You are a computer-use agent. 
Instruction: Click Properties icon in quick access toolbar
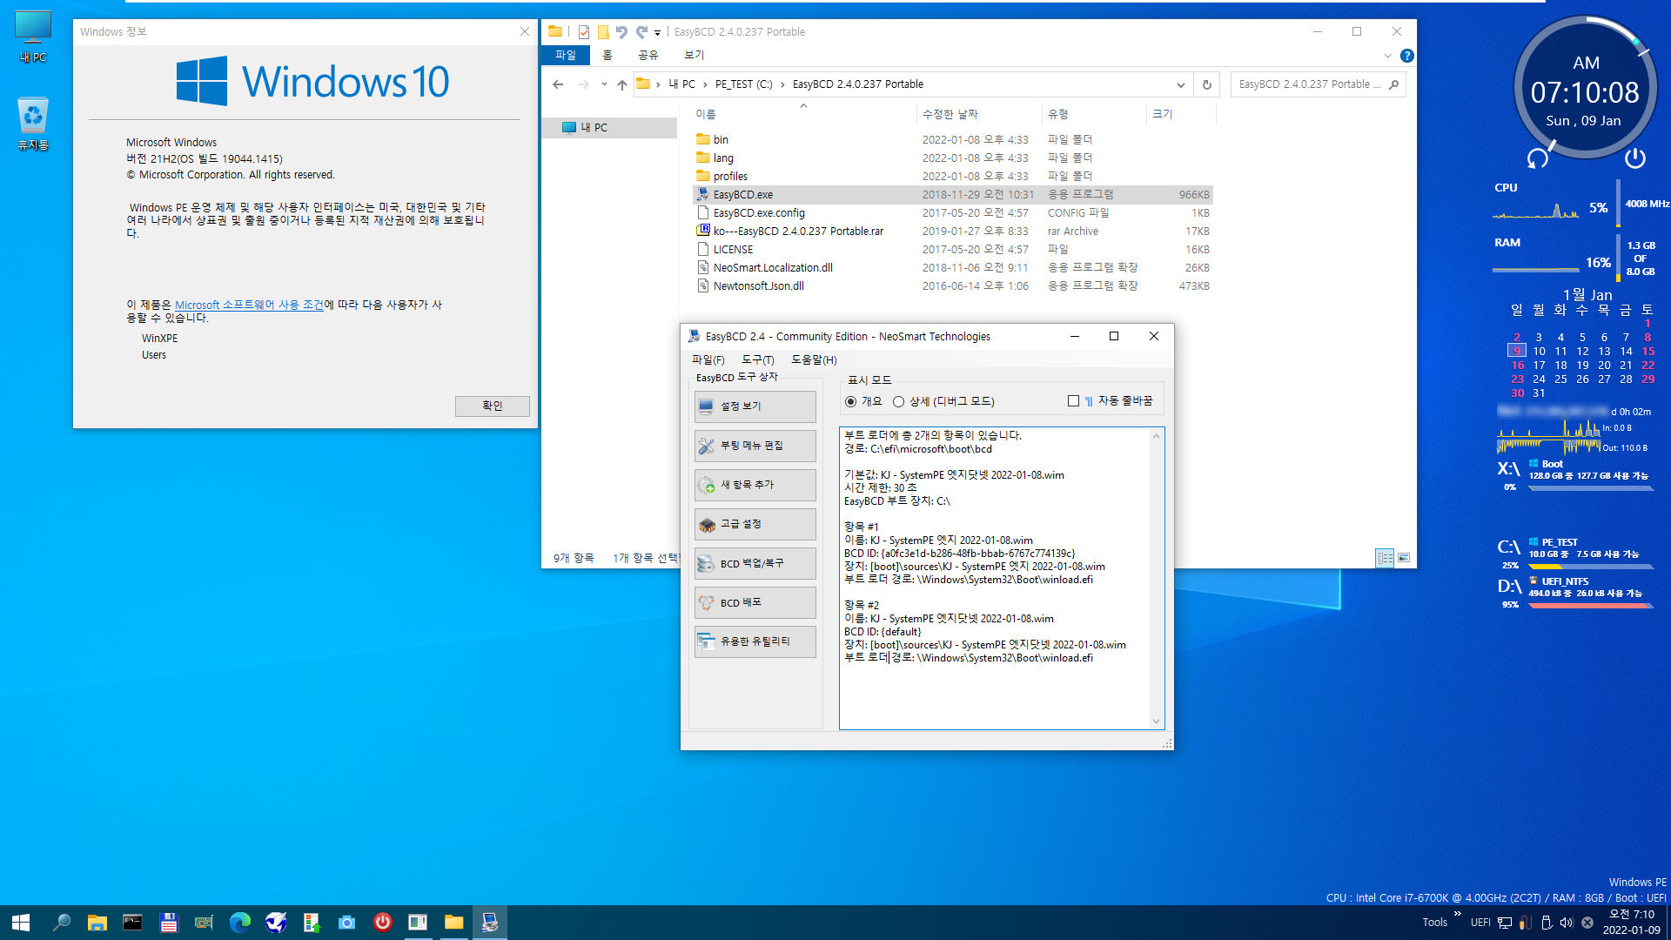click(x=583, y=32)
